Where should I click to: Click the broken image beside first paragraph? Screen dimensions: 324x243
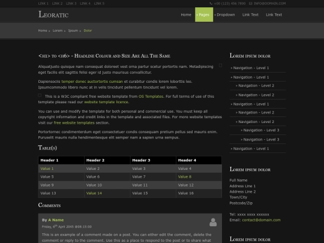coord(220,65)
